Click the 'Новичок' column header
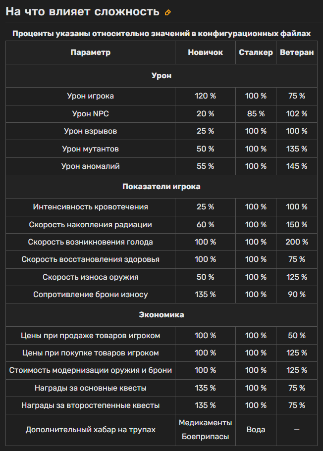The image size is (323, 451). pyautogui.click(x=205, y=52)
